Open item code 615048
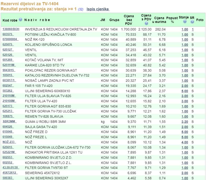Viewport: 209px width, 180px height. pos(8,131)
